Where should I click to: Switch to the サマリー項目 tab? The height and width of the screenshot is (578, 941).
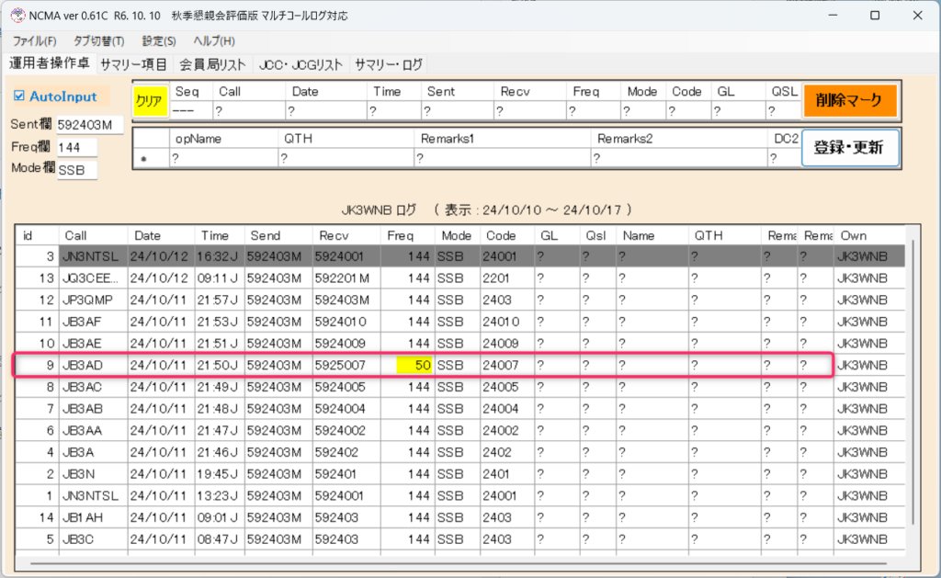coord(133,64)
